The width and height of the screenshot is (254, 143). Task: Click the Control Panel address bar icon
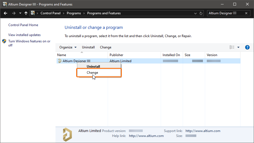pos(33,13)
